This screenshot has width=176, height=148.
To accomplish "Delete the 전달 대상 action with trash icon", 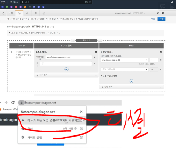I will coord(161,52).
